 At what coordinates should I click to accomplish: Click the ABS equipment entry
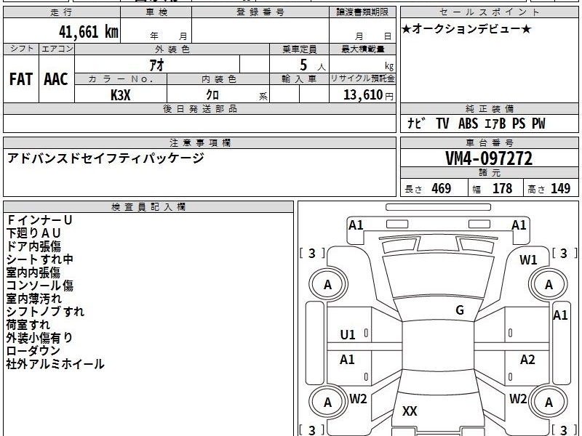coord(468,123)
